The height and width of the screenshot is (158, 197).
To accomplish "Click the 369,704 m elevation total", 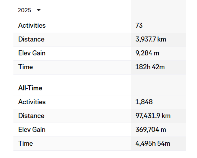I will [x=151, y=130].
